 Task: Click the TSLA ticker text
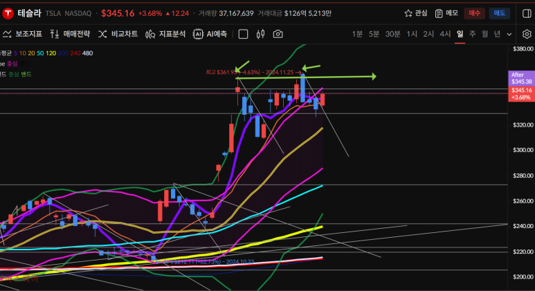53,13
